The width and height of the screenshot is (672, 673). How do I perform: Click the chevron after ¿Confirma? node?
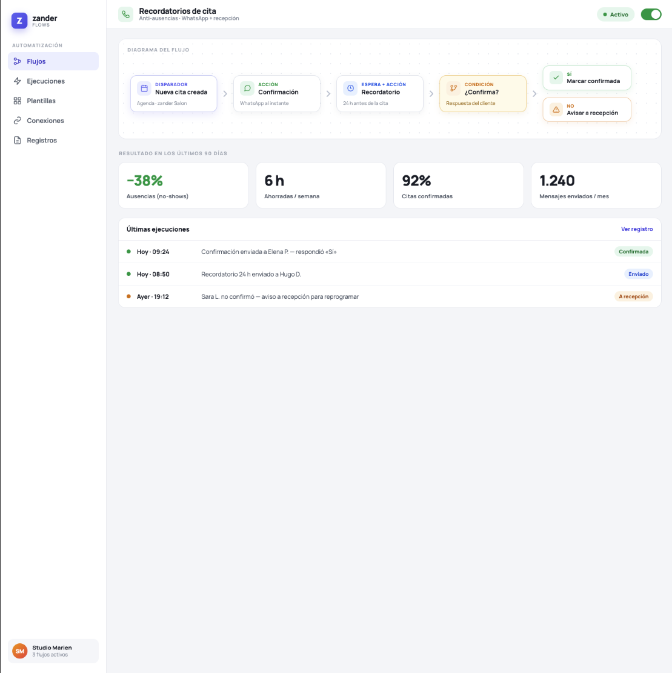[534, 93]
